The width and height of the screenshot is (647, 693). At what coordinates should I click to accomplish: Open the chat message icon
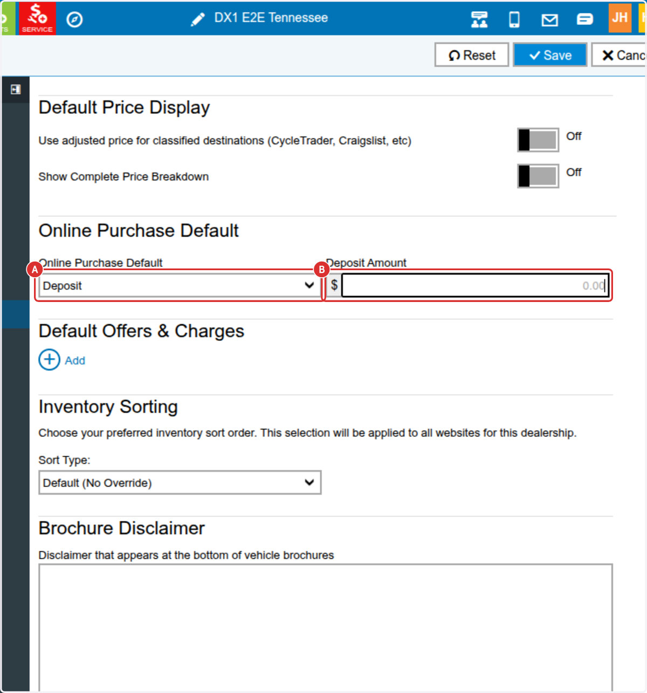[585, 20]
